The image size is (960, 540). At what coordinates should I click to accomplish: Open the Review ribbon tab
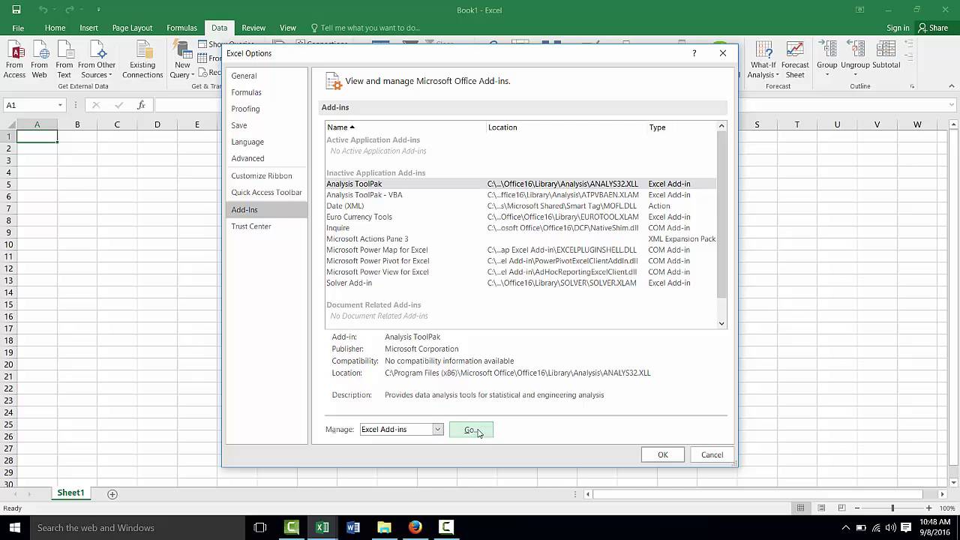pos(253,28)
